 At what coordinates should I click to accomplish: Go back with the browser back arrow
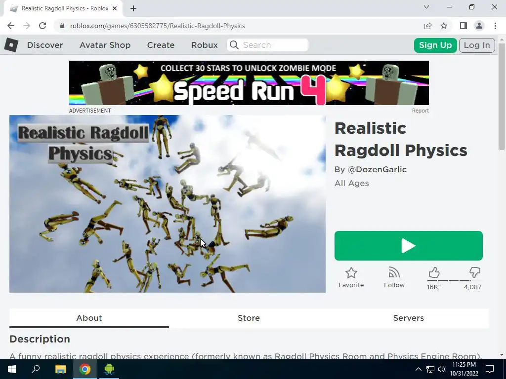tap(11, 26)
